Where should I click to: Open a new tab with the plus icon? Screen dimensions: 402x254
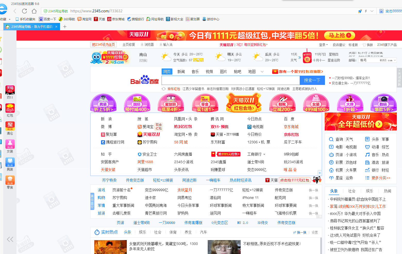[x=65, y=27]
